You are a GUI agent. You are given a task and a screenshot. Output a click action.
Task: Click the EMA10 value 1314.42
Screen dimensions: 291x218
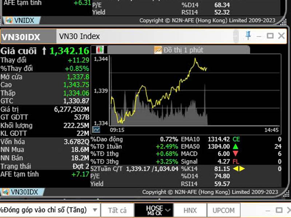(x=219, y=139)
